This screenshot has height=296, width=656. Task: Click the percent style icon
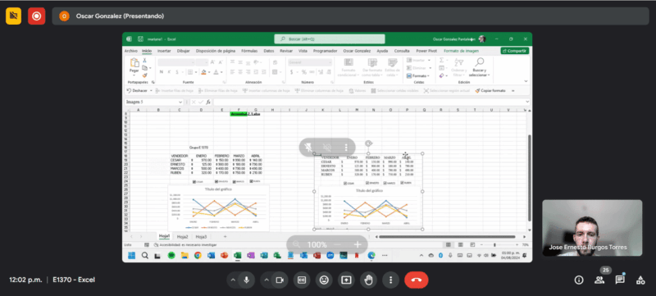click(x=304, y=72)
